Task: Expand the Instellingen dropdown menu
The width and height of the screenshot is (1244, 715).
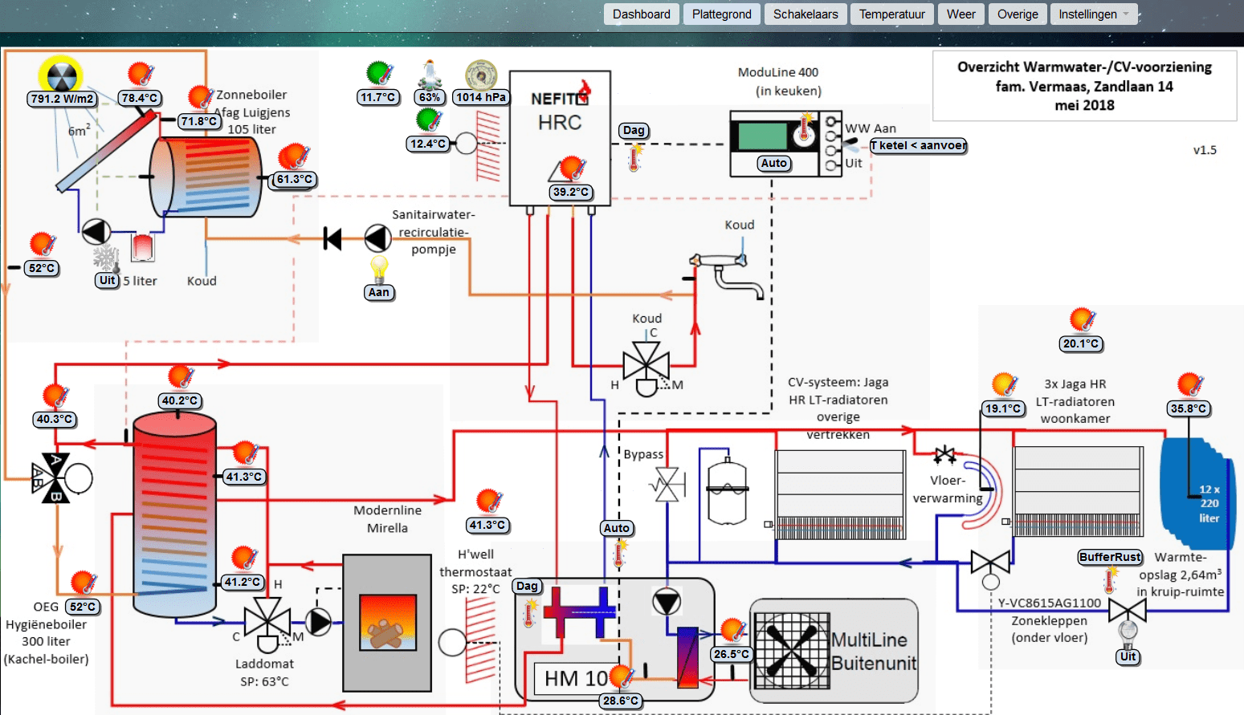Action: pos(1094,14)
